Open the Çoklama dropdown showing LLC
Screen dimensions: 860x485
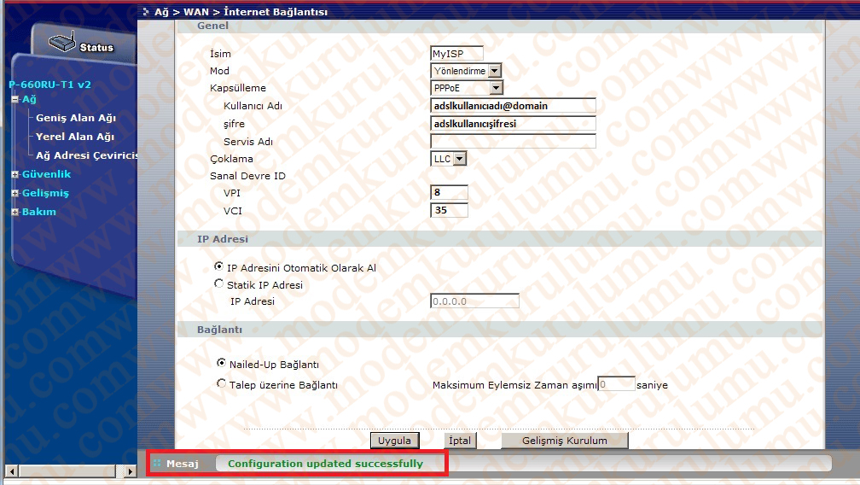448,159
